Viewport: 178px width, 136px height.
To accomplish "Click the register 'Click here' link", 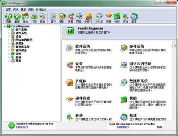I will tap(22, 127).
